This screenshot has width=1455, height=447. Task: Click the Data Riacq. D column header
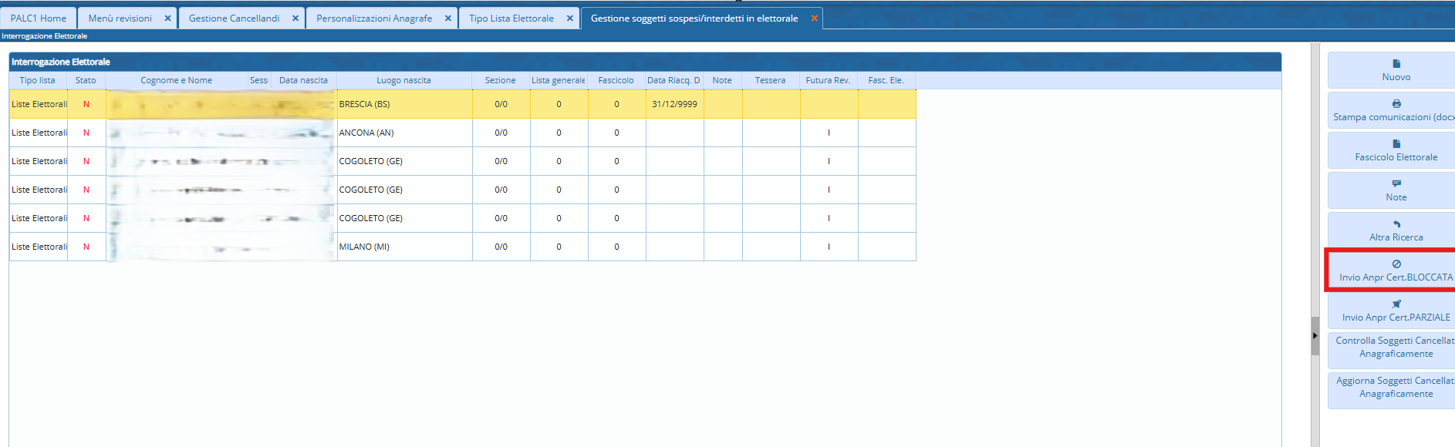(x=673, y=80)
